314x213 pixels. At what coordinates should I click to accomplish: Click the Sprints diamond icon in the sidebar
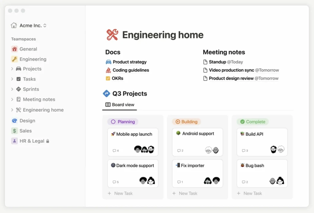[x=18, y=89]
